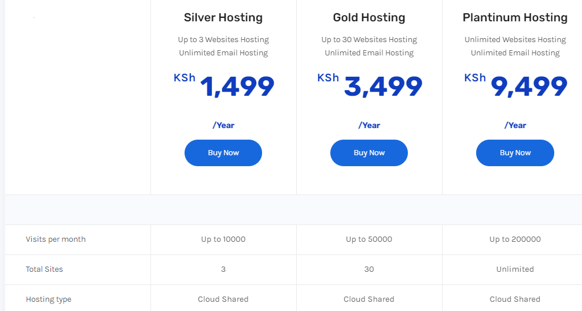Image resolution: width=582 pixels, height=311 pixels.
Task: Select the Silver Hosting plan title
Action: pyautogui.click(x=223, y=17)
